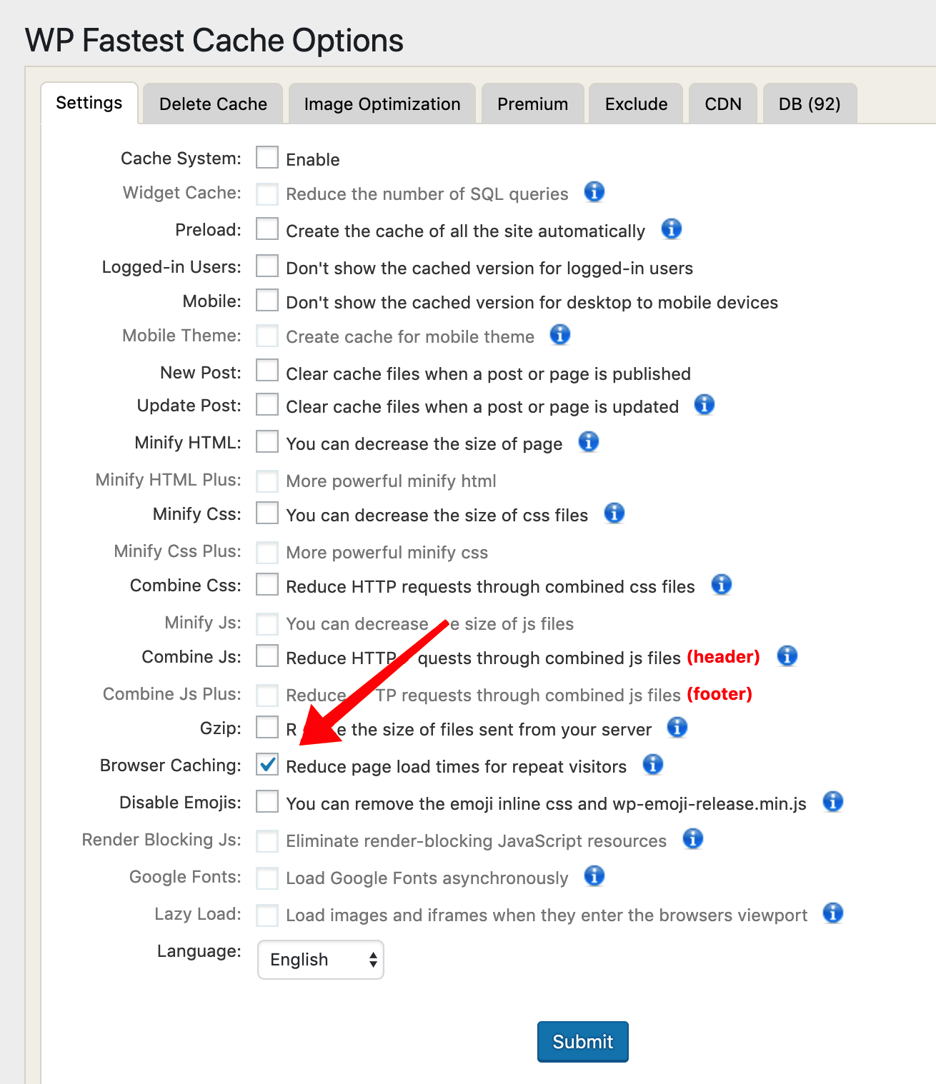The height and width of the screenshot is (1084, 936).
Task: Click the 'WP Fastest Cache Options' heading
Action: click(214, 40)
